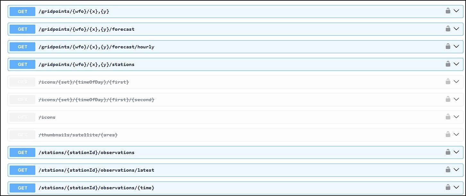
Task: Open the /stations/{stationId}/observations path link
Action: pos(86,152)
